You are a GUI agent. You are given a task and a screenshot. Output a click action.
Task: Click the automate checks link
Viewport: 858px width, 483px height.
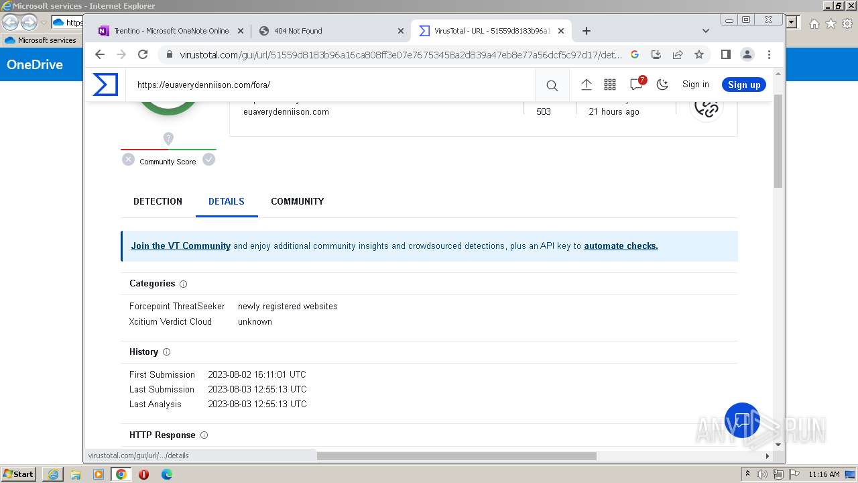(x=621, y=246)
